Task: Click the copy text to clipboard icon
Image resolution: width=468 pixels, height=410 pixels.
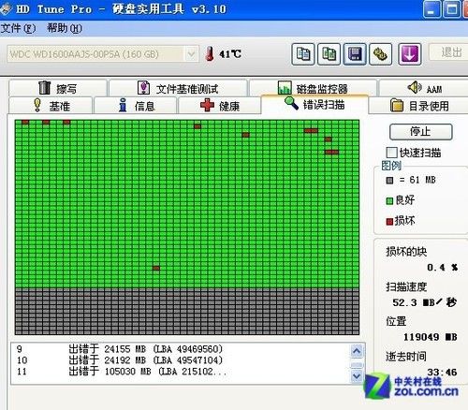Action: [x=303, y=54]
